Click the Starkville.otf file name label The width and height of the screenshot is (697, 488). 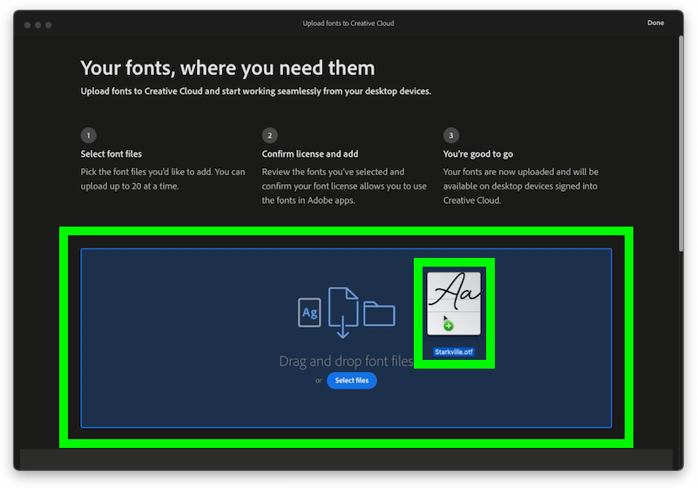coord(453,352)
